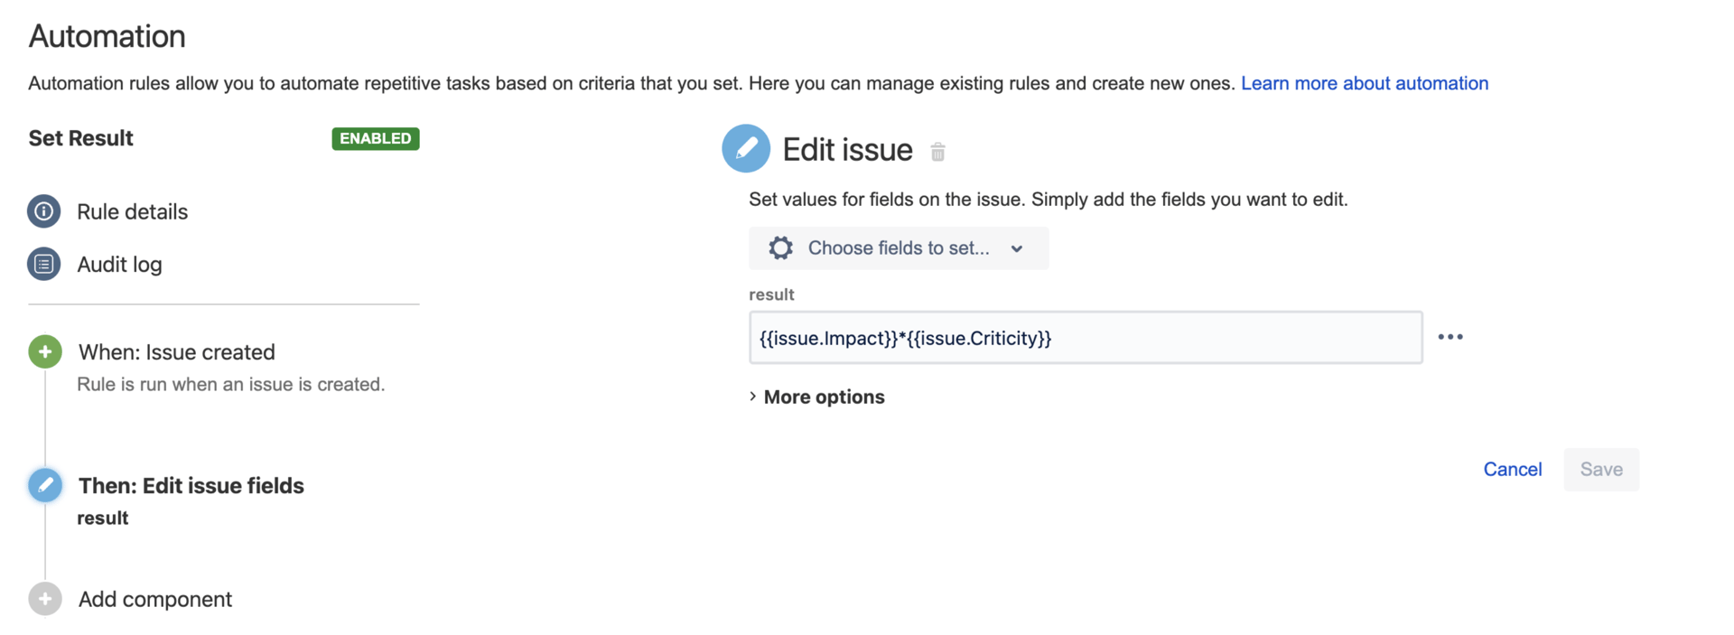Open the Choose fields to set dropdown
Screen dimensions: 1734x635
point(898,248)
